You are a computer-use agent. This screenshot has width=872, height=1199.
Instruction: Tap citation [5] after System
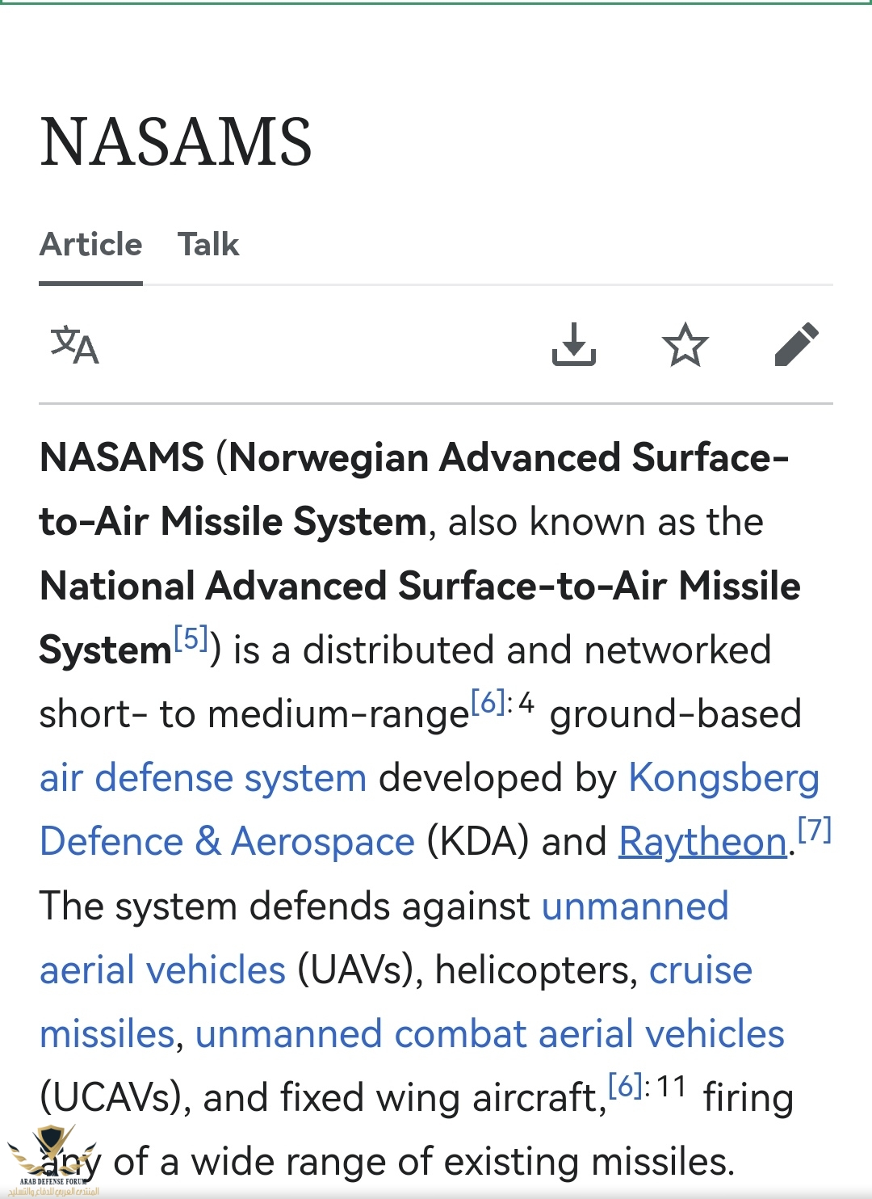click(x=191, y=639)
